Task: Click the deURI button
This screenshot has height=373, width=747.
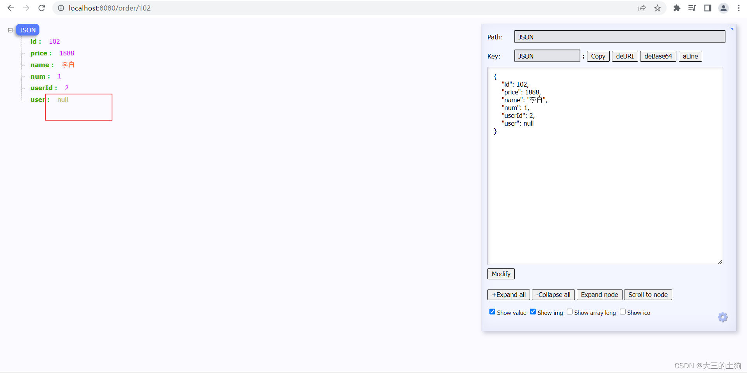Action: coord(625,56)
